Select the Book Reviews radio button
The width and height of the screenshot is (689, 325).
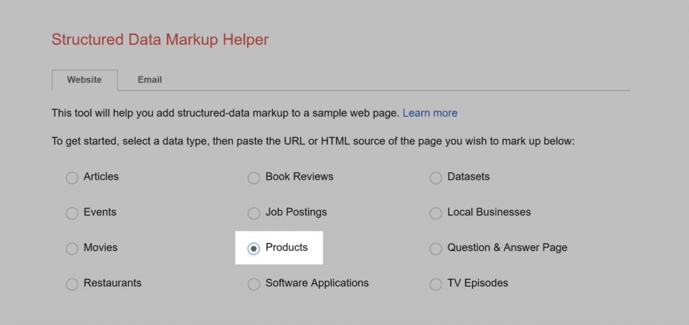(x=254, y=178)
